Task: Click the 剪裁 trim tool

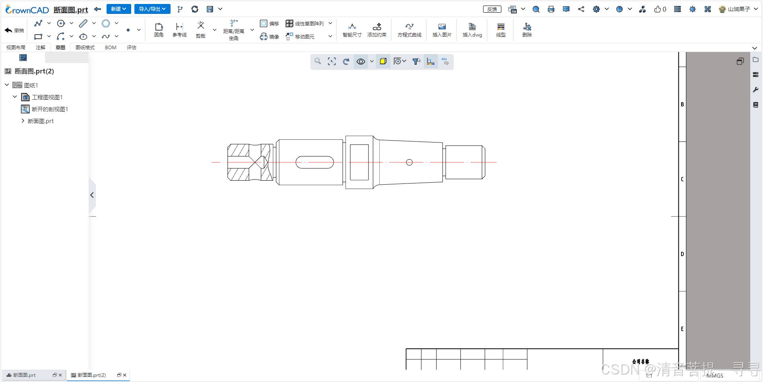Action: (x=201, y=30)
